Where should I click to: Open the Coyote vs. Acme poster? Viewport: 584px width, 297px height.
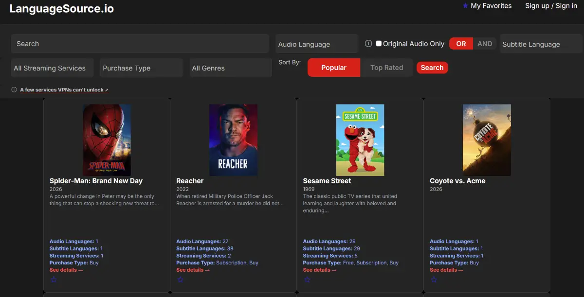pos(487,140)
